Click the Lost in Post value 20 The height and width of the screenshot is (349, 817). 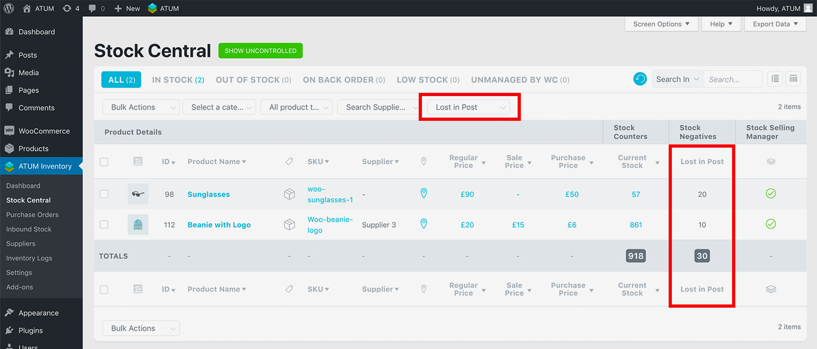coord(702,194)
